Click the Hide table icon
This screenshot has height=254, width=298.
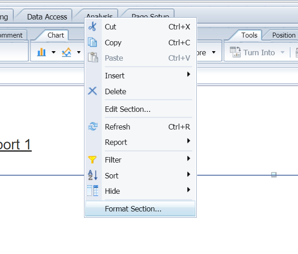pyautogui.click(x=93, y=191)
